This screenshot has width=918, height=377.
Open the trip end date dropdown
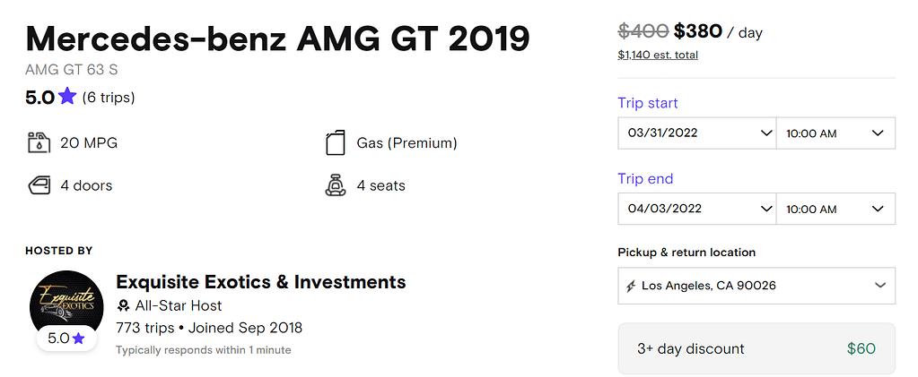tap(696, 209)
